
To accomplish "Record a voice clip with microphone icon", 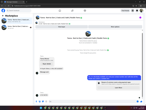I will [36, 101].
